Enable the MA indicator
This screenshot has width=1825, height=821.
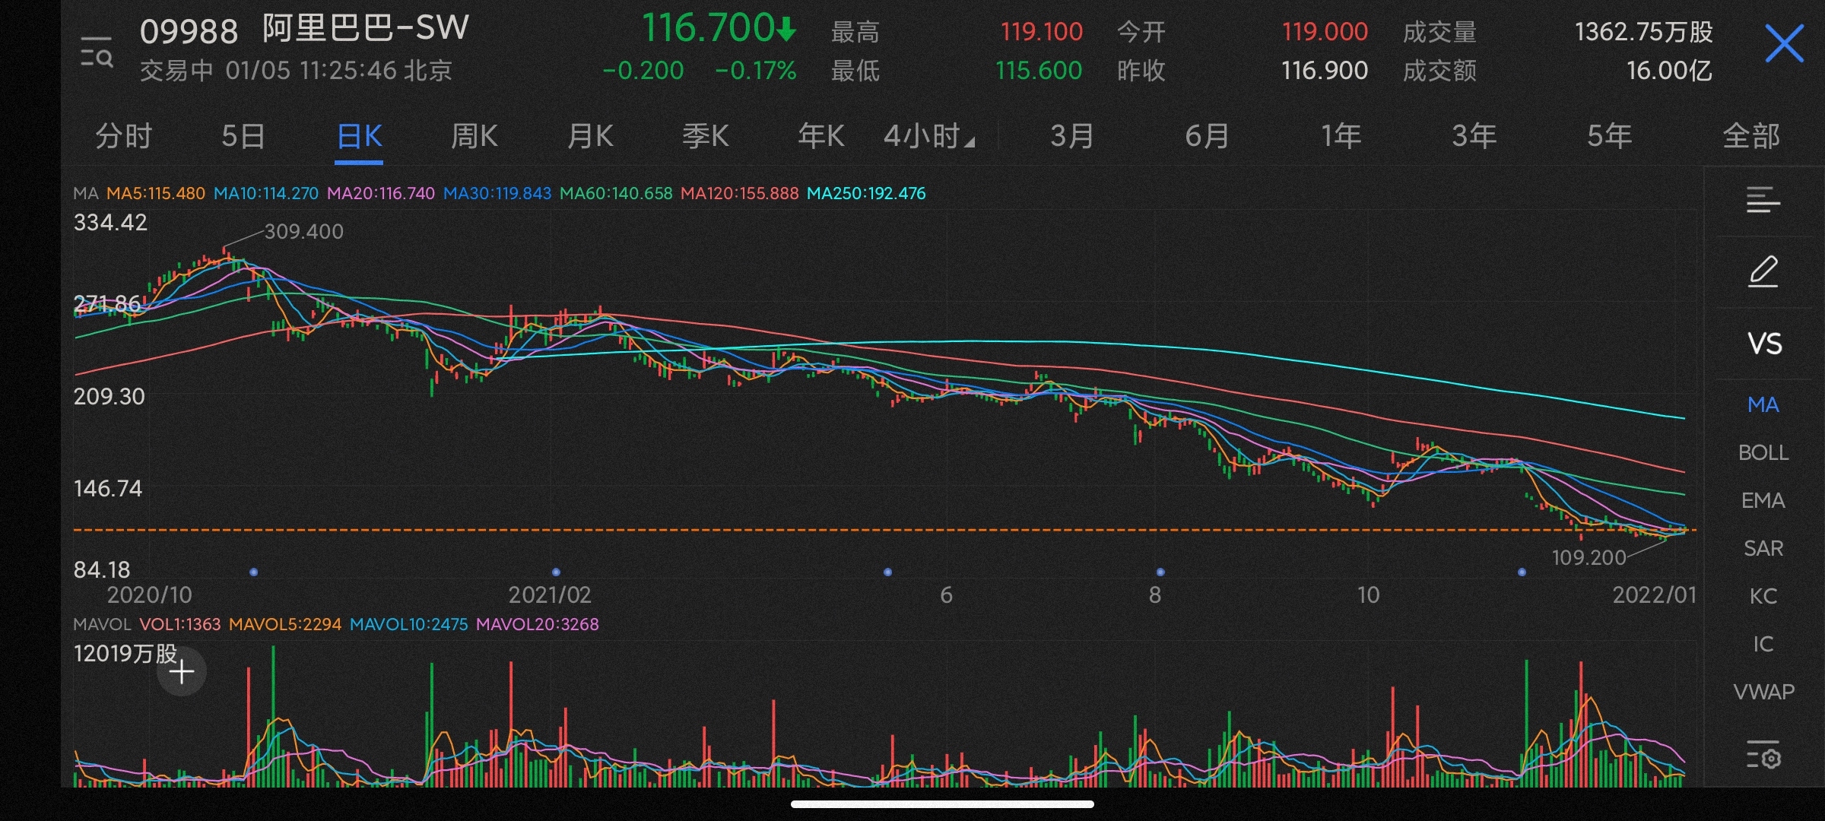(x=1763, y=404)
